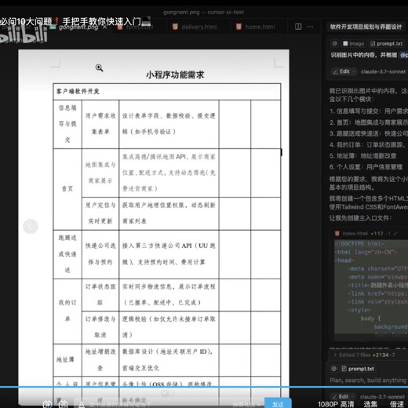Close the gongnent.png tab
This screenshot has height=408, width=408.
point(104,27)
